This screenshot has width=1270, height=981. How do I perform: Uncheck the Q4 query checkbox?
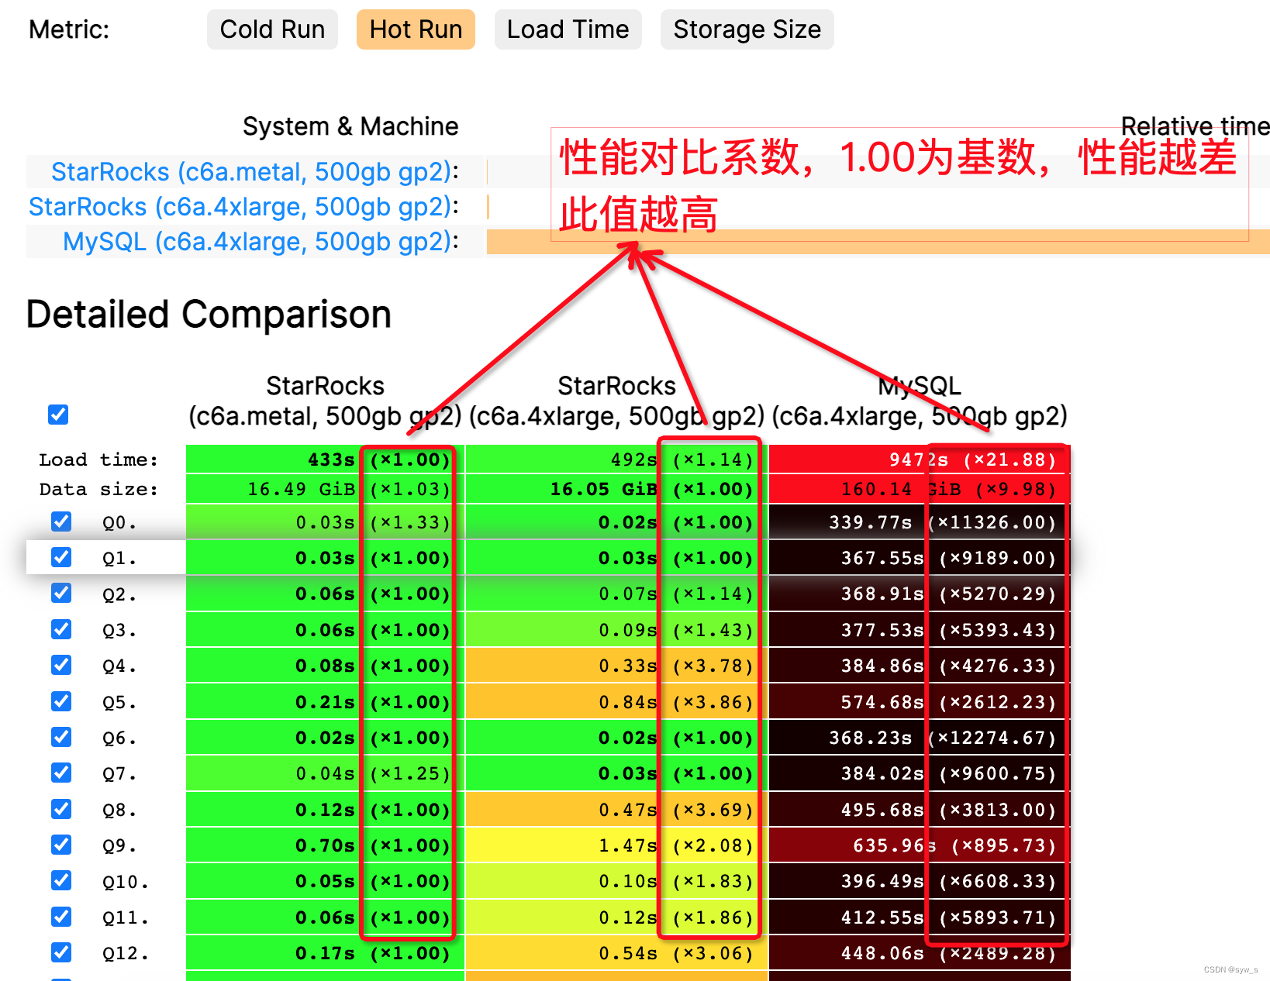tap(61, 665)
